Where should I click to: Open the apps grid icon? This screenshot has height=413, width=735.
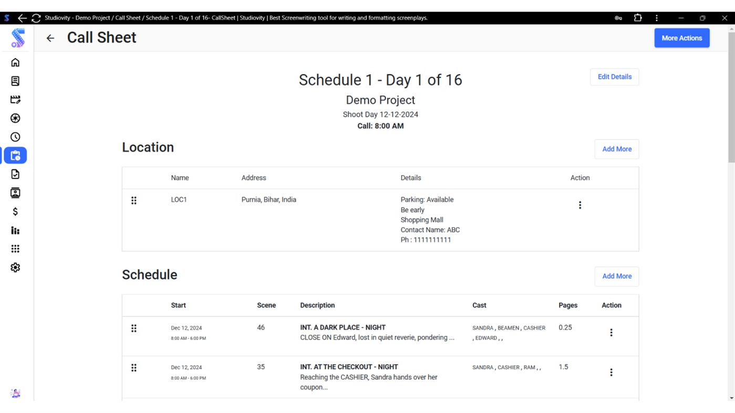[x=15, y=248]
